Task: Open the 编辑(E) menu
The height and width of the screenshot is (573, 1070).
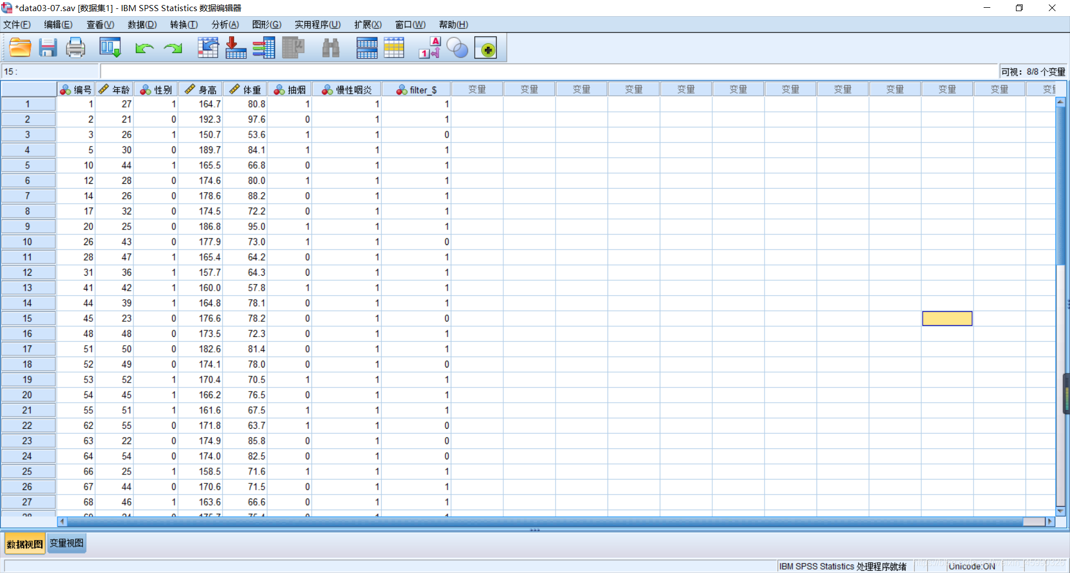Action: [59, 25]
